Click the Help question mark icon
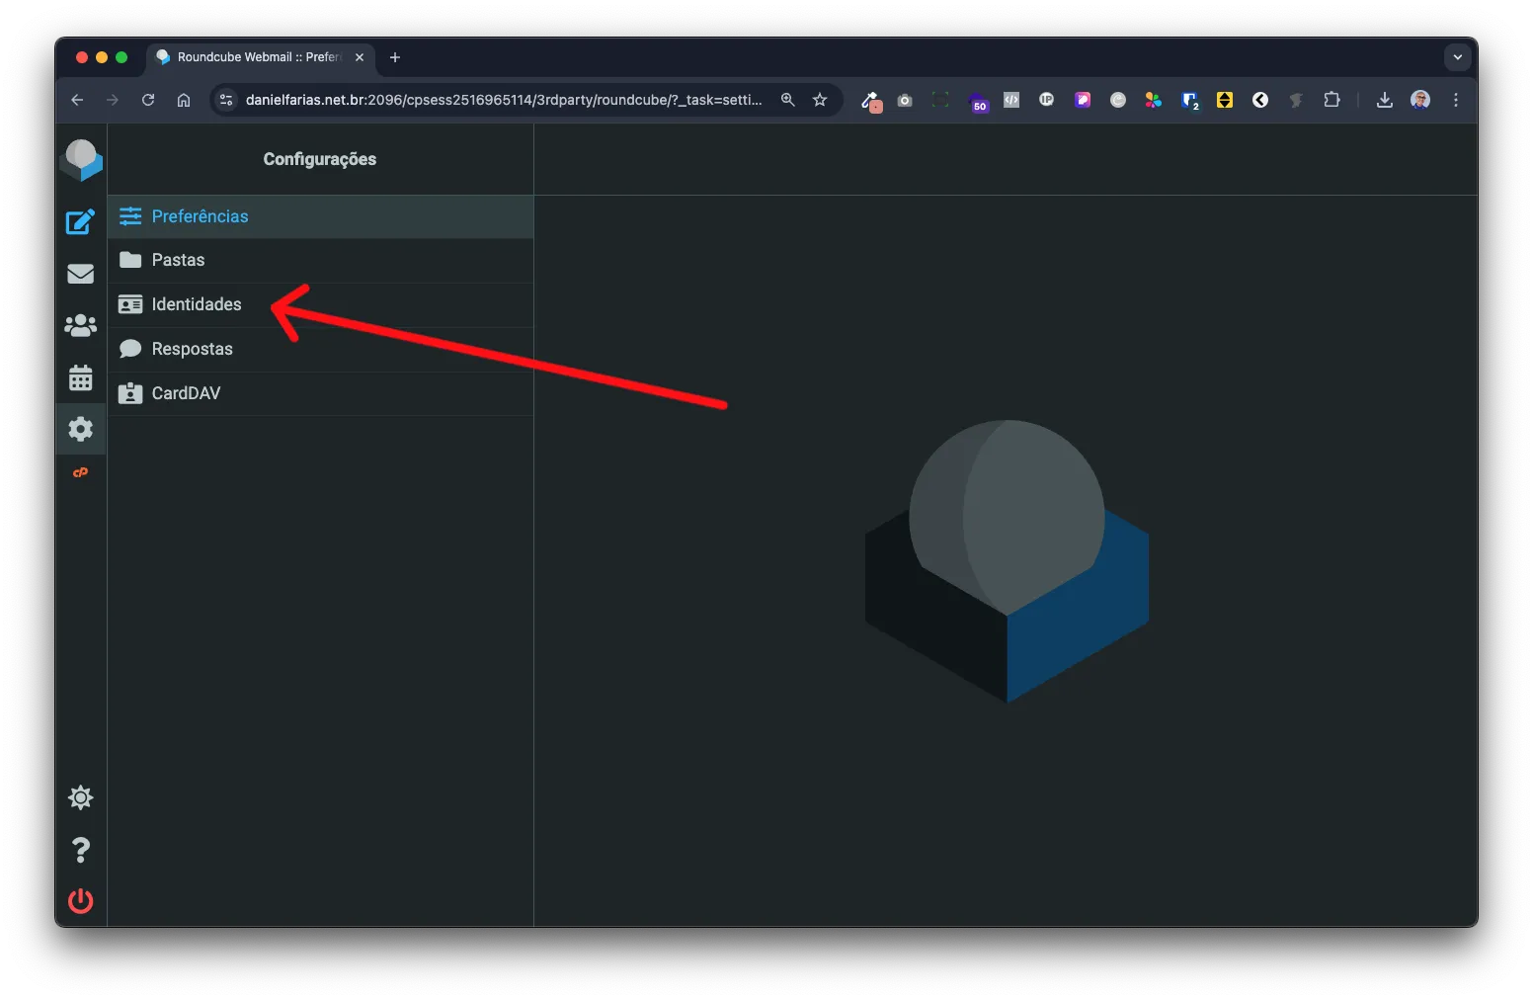The height and width of the screenshot is (1000, 1533). point(80,850)
